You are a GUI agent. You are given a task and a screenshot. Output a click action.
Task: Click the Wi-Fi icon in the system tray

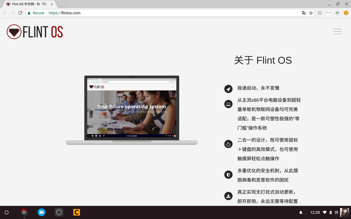[325, 212]
